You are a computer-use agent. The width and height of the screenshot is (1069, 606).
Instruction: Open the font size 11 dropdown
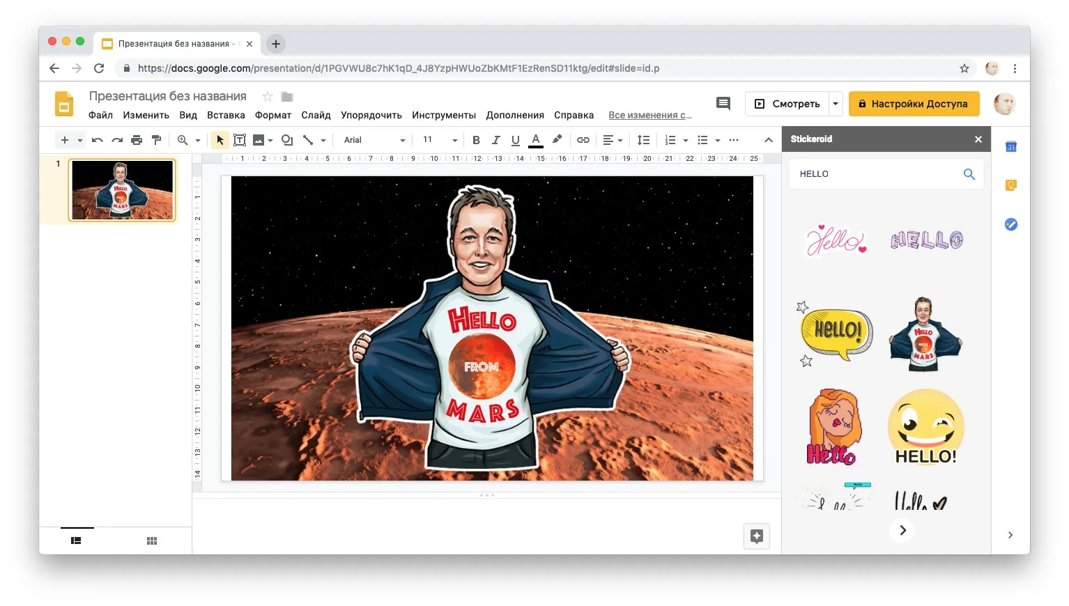click(x=440, y=140)
